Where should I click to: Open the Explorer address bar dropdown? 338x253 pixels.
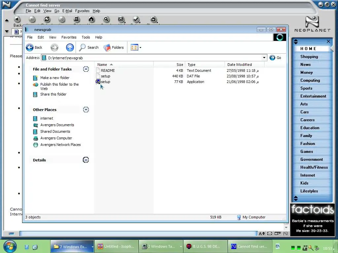(264, 58)
